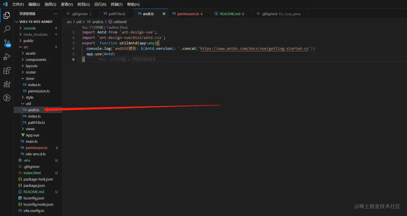Image resolution: width=407 pixels, height=216 pixels.
Task: Open the Search view in activity bar
Action: click(x=7, y=29)
